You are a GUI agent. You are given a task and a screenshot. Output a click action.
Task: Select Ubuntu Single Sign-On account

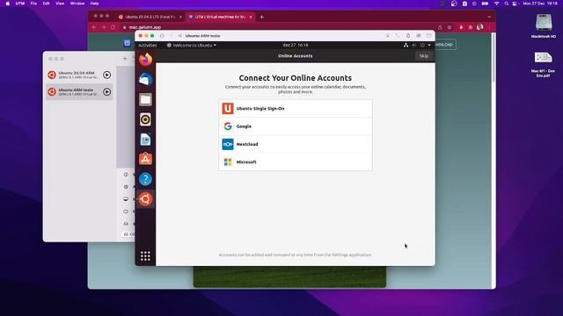tap(296, 109)
